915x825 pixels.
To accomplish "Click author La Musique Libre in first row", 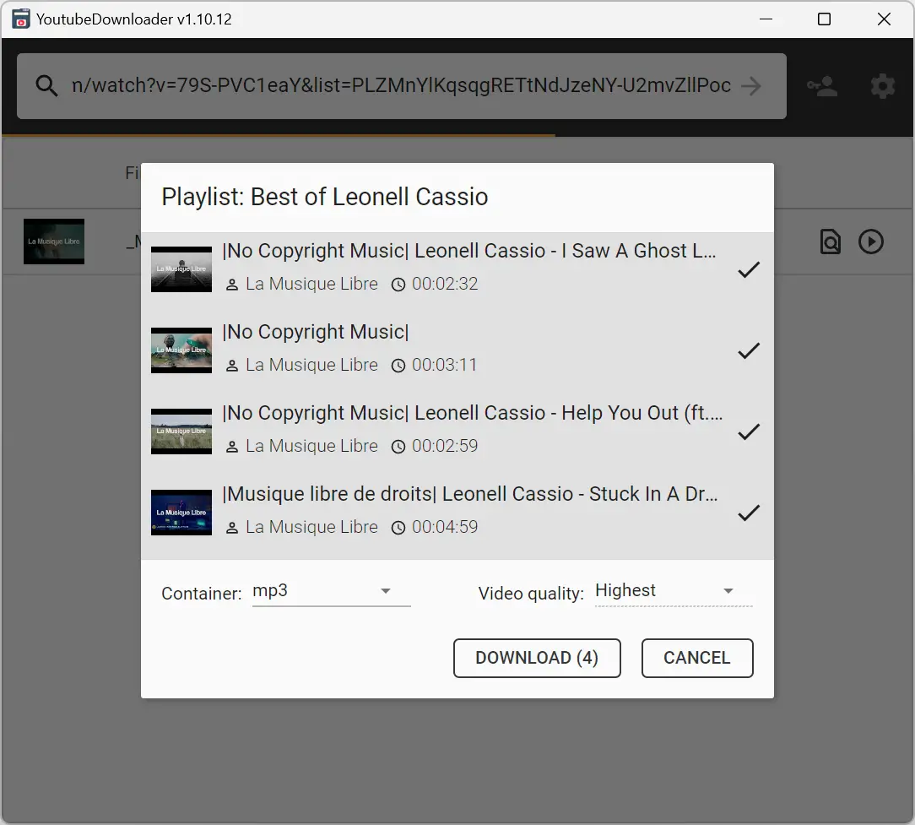I will [311, 284].
